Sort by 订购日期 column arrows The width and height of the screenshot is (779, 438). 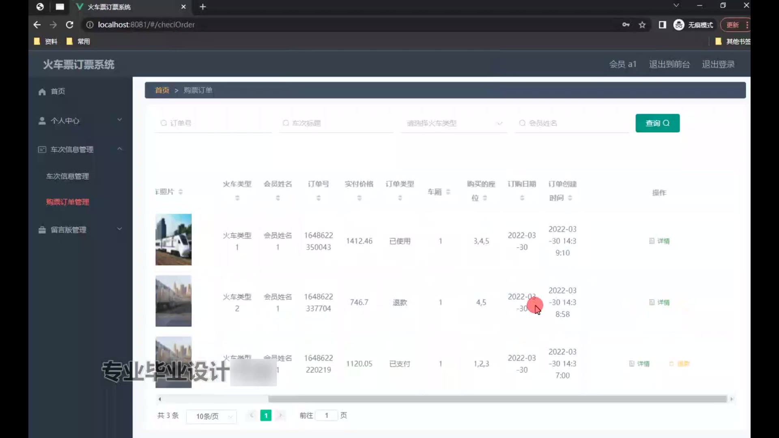tap(522, 198)
